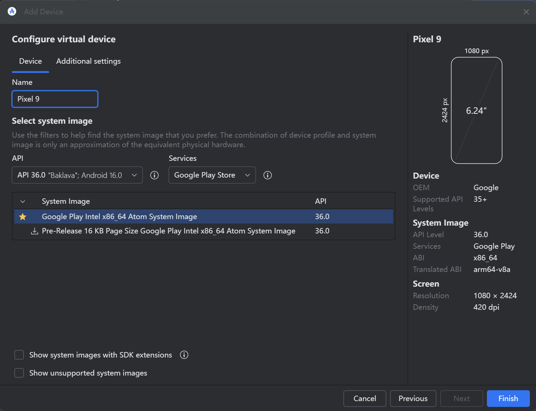Select the Device tab
The width and height of the screenshot is (536, 411).
(x=30, y=61)
